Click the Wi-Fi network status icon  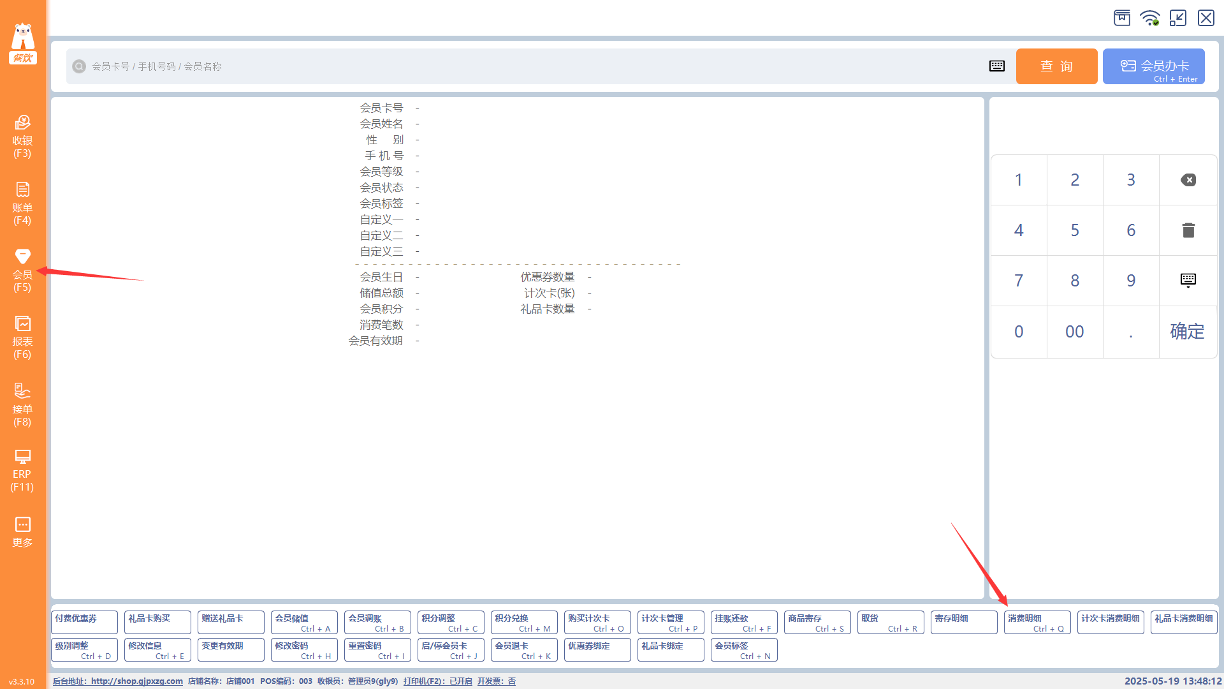point(1149,18)
